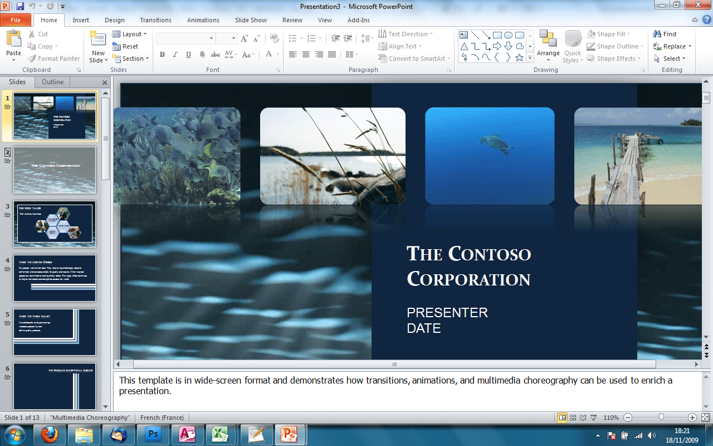
Task: Toggle Strikethrough formatting
Action: [216, 55]
